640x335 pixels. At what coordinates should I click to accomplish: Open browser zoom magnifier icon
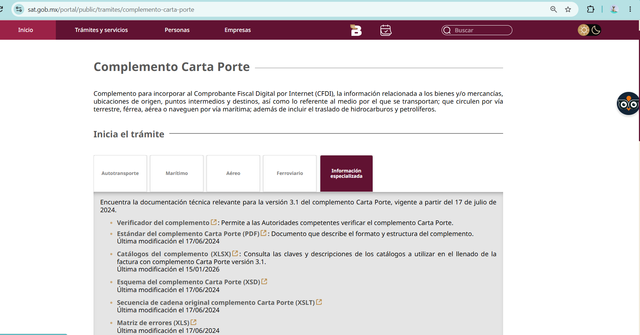[554, 10]
